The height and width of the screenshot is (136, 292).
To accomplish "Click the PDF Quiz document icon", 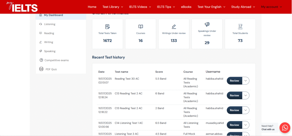I will click(41, 69).
